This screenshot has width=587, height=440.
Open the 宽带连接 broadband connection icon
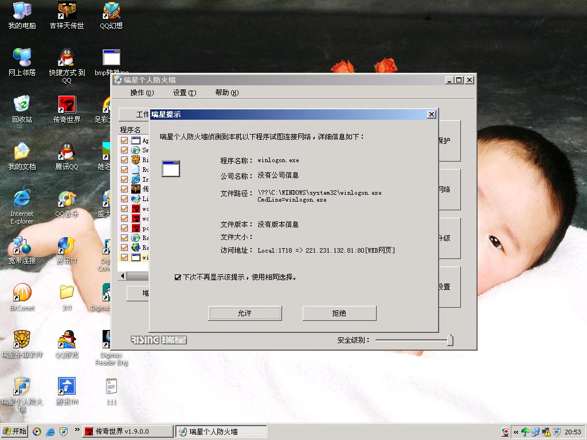(22, 246)
